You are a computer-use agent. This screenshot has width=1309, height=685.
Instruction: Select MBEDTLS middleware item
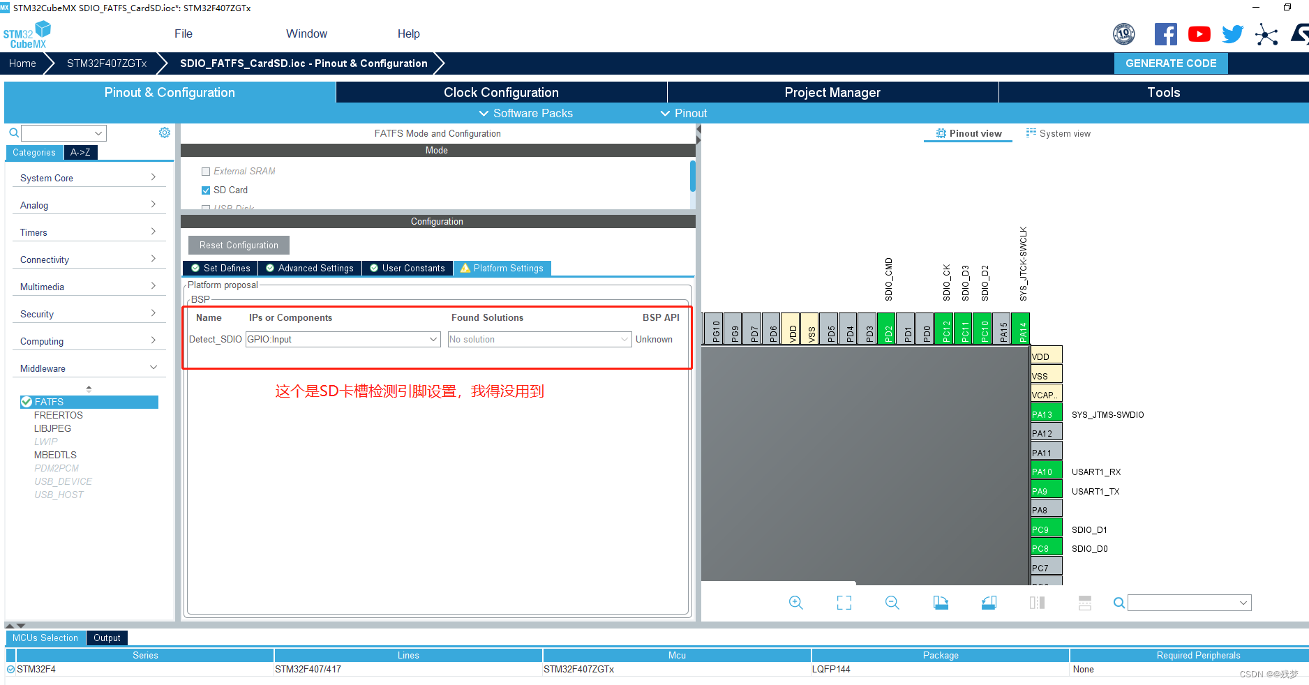click(55, 455)
